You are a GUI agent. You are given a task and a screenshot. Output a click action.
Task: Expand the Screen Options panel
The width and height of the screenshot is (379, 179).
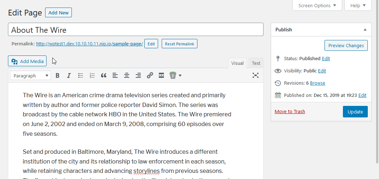pos(317,5)
